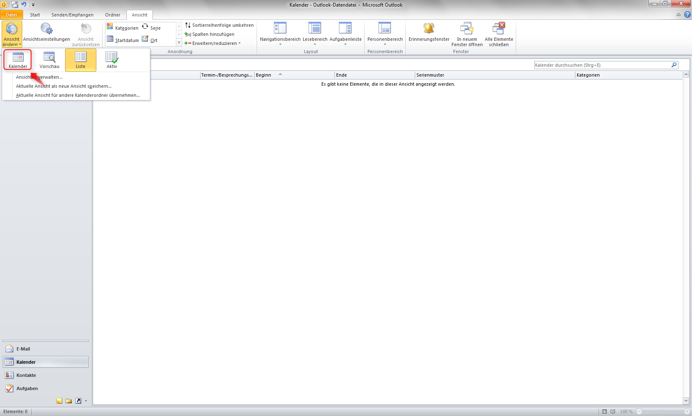692x416 pixels.
Task: Click Ansichten verwalten menu entry
Action: (39, 77)
